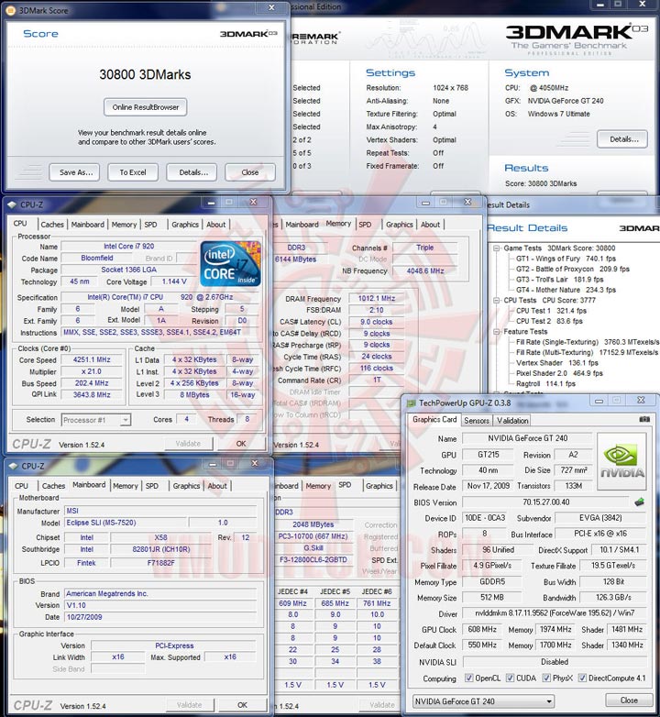Select GT3 - Troll's Lair result row

[559, 280]
